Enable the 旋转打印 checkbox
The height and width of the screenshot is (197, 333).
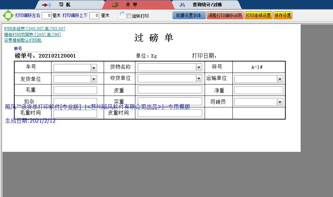coord(129,16)
